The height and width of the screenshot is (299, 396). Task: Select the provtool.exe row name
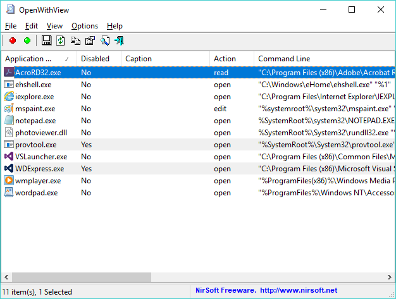click(x=36, y=145)
